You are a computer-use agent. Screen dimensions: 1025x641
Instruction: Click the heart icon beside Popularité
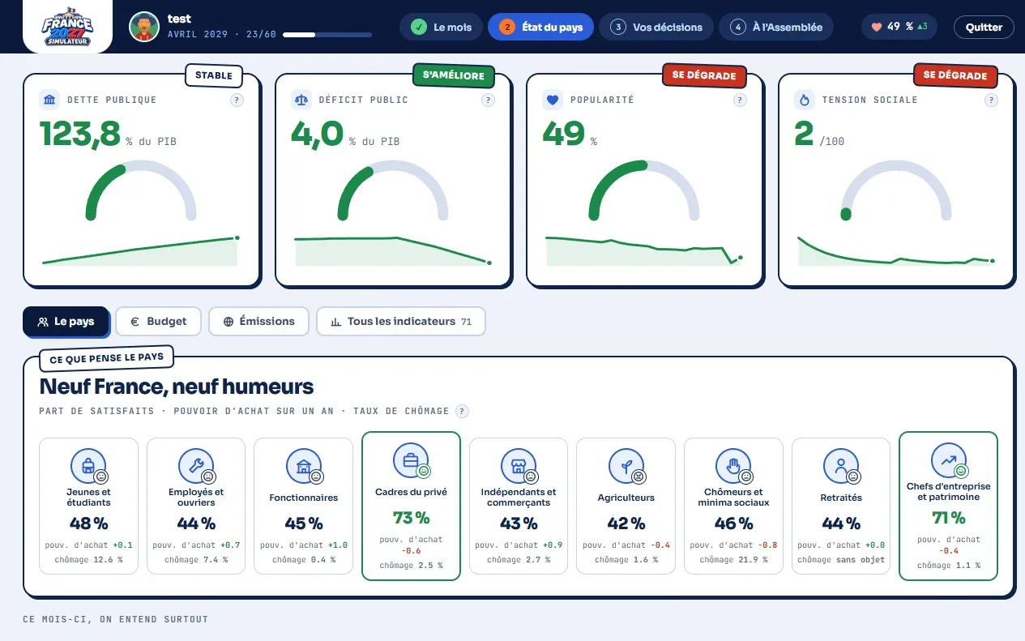pos(553,100)
